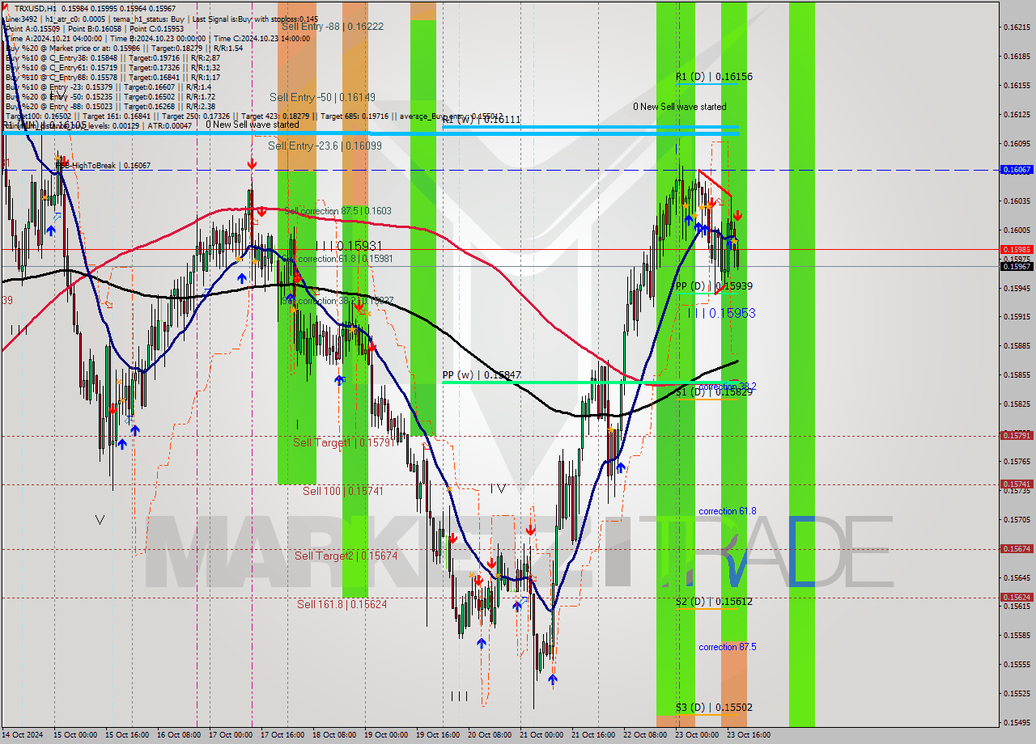Screen dimensions: 1036x744
Task: Click the red 0.15985 price axis tag
Action: point(1017,249)
